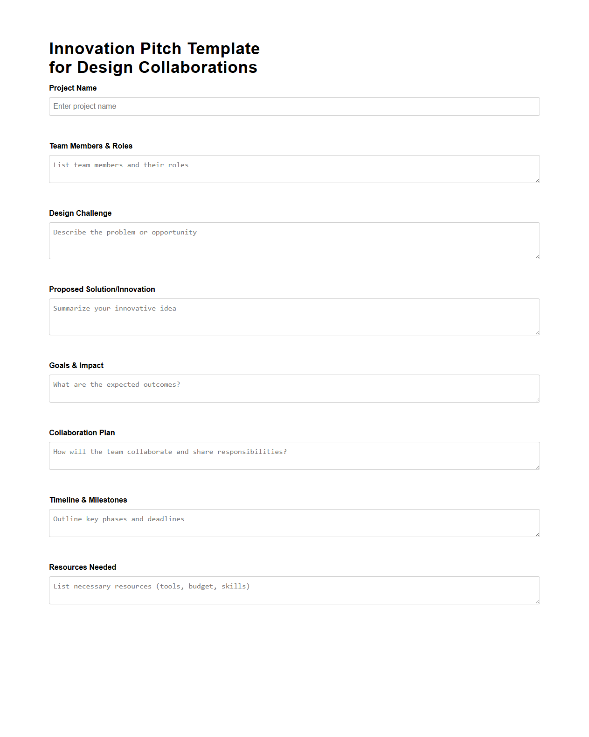Click the Resources Needed heading
Image resolution: width=589 pixels, height=737 pixels.
click(83, 567)
